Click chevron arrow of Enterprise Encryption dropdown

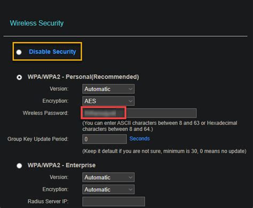pyautogui.click(x=131, y=189)
